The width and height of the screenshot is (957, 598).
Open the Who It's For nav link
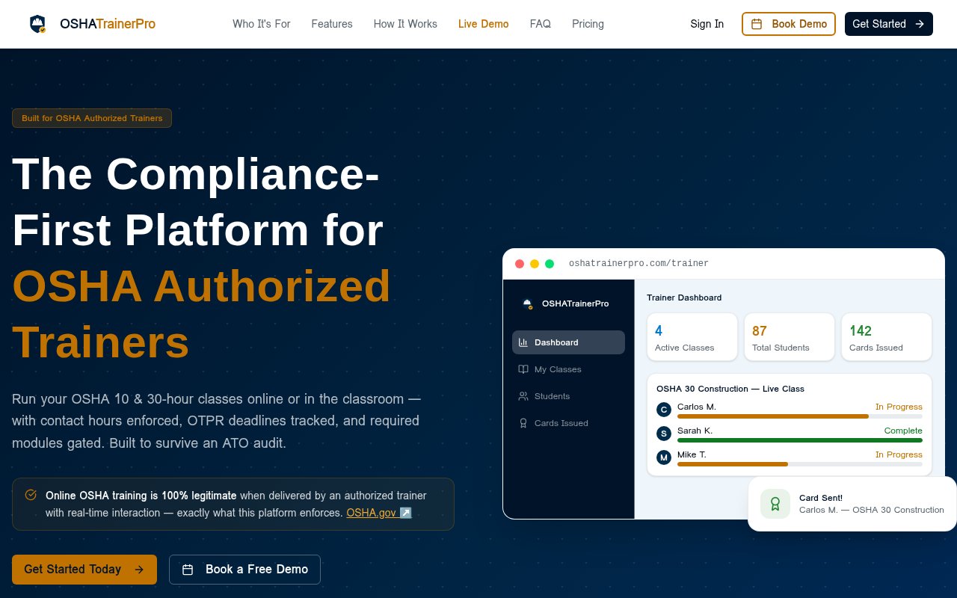pyautogui.click(x=262, y=24)
